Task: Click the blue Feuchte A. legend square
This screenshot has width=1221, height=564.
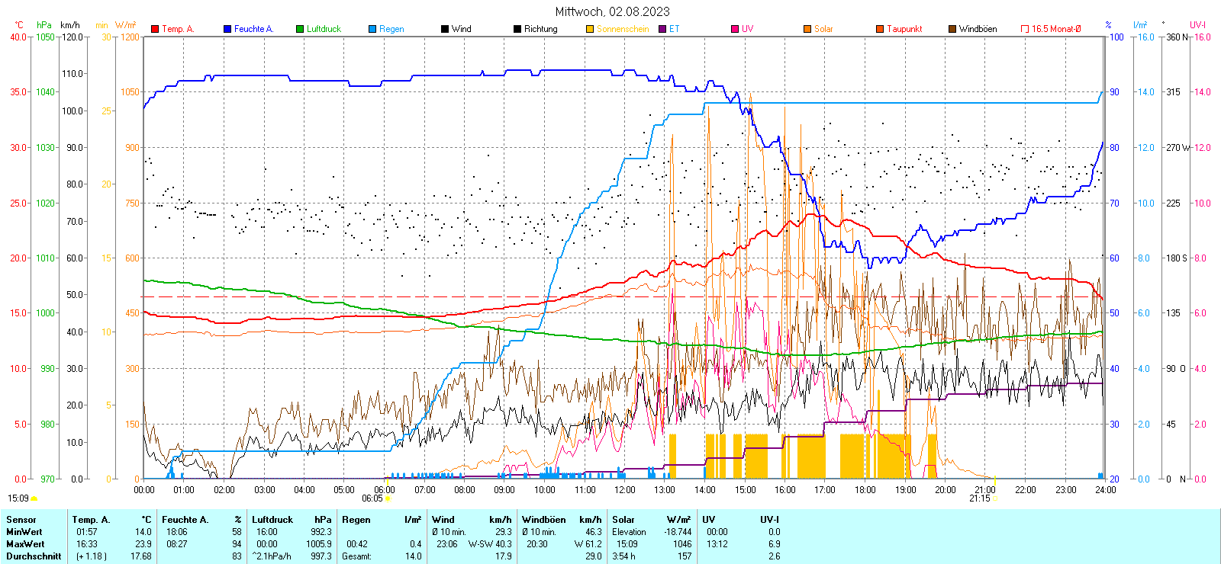Action: pos(227,29)
